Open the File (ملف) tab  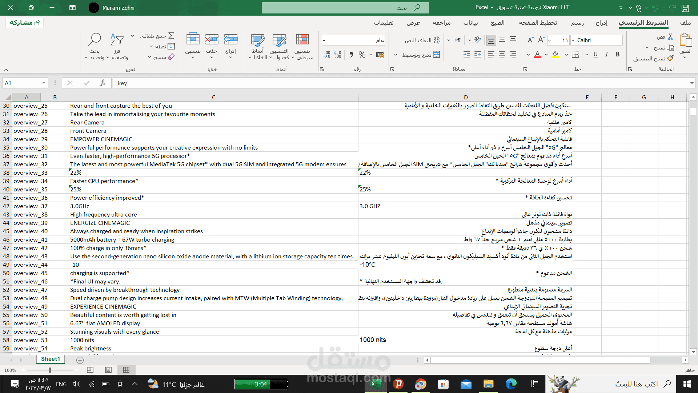[x=685, y=23]
